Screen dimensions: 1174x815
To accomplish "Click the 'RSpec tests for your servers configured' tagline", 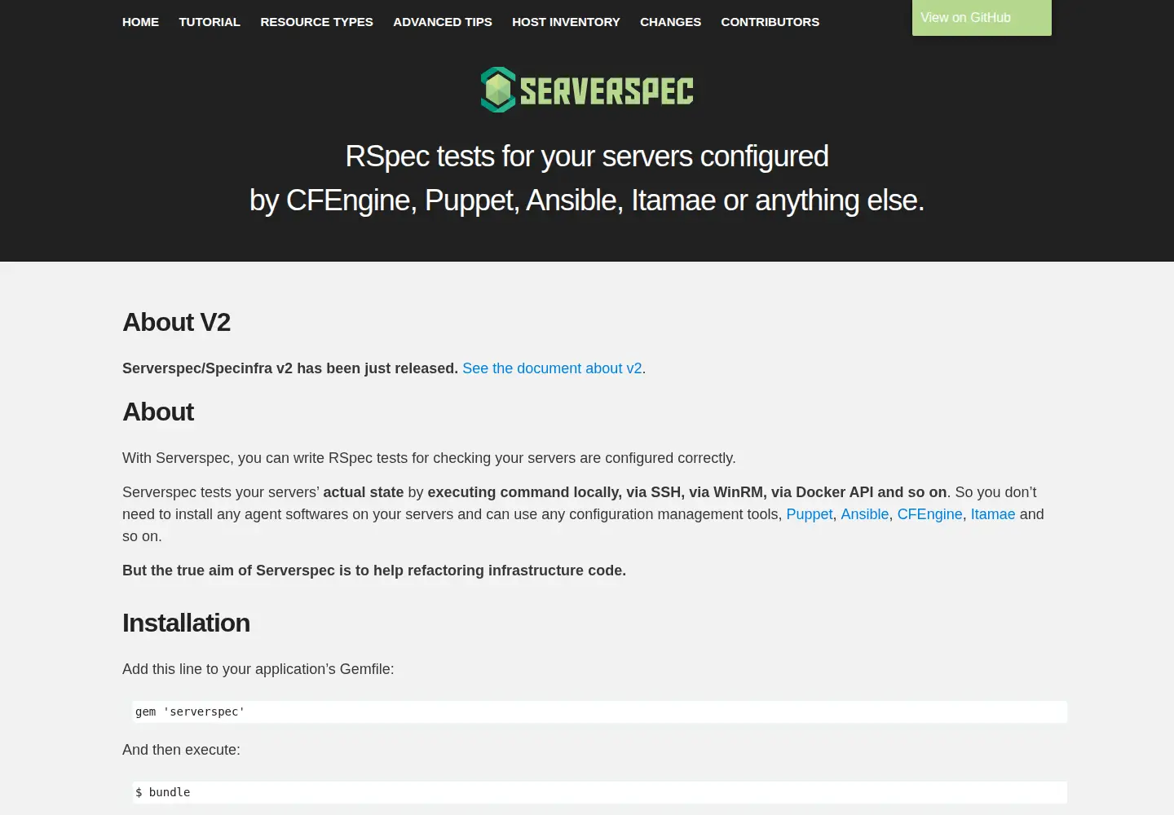I will tap(587, 156).
